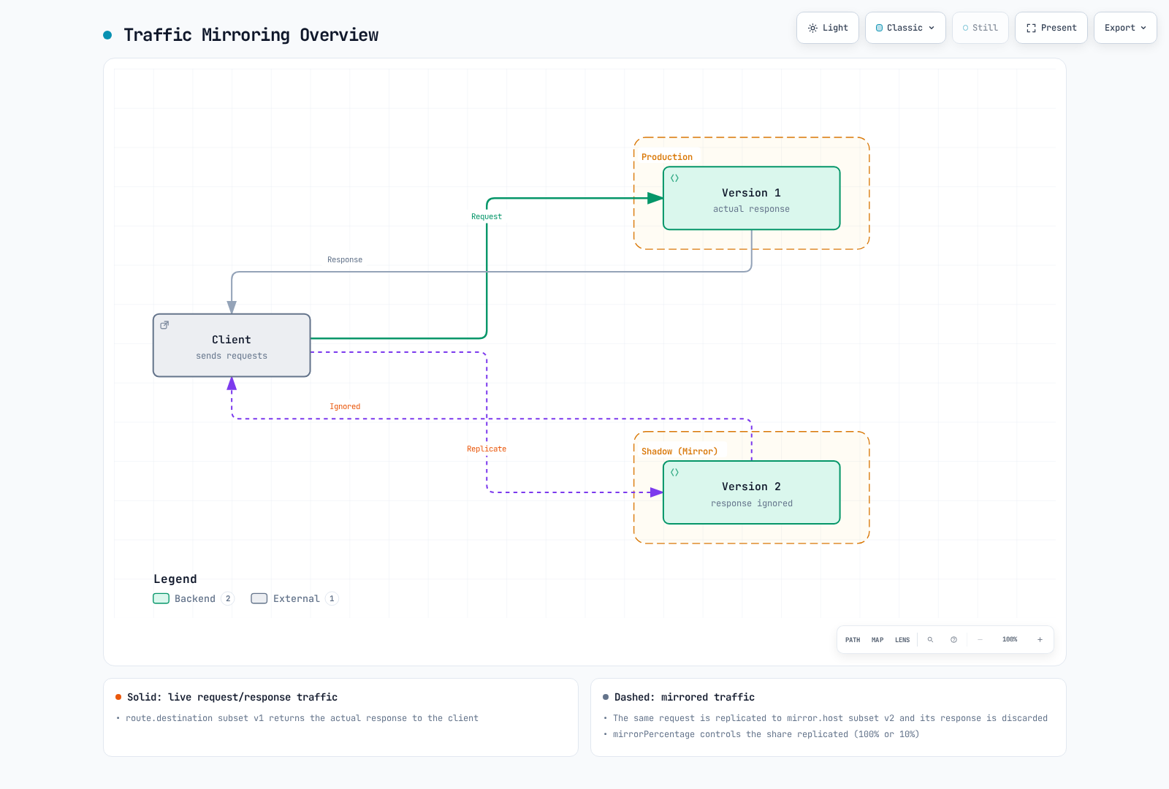Click the mirrorPercentage controls note line

click(766, 734)
